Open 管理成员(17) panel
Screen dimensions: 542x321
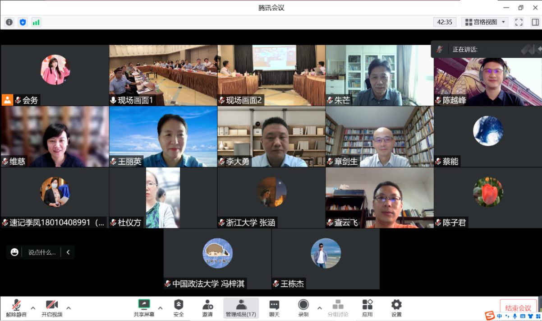click(x=241, y=308)
